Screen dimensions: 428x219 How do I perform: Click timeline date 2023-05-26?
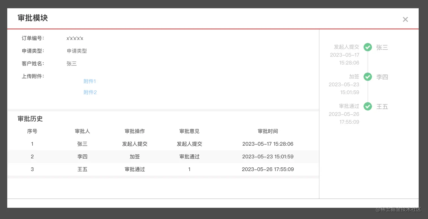coord(344,114)
